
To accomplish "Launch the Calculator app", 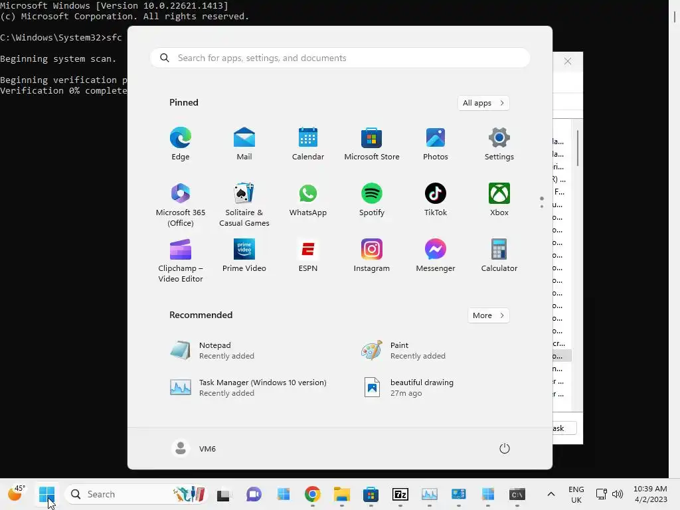I will [x=499, y=256].
